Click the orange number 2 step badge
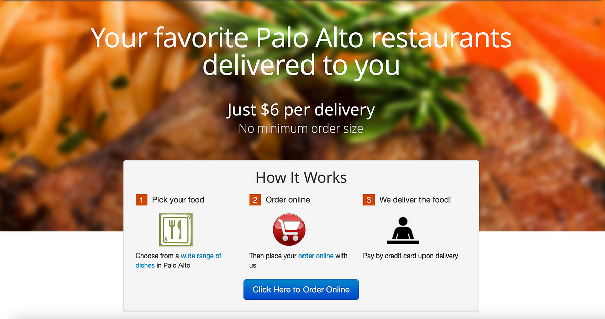Screen dimensions: 605x319 point(255,200)
